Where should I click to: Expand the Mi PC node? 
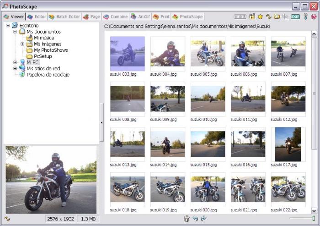click(15, 62)
